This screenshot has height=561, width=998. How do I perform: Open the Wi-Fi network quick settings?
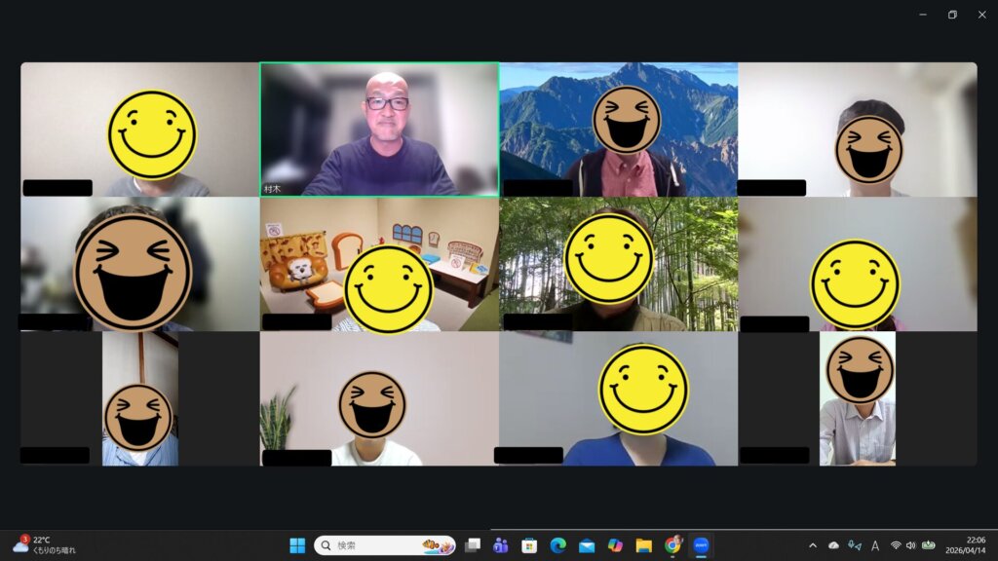[x=896, y=545]
